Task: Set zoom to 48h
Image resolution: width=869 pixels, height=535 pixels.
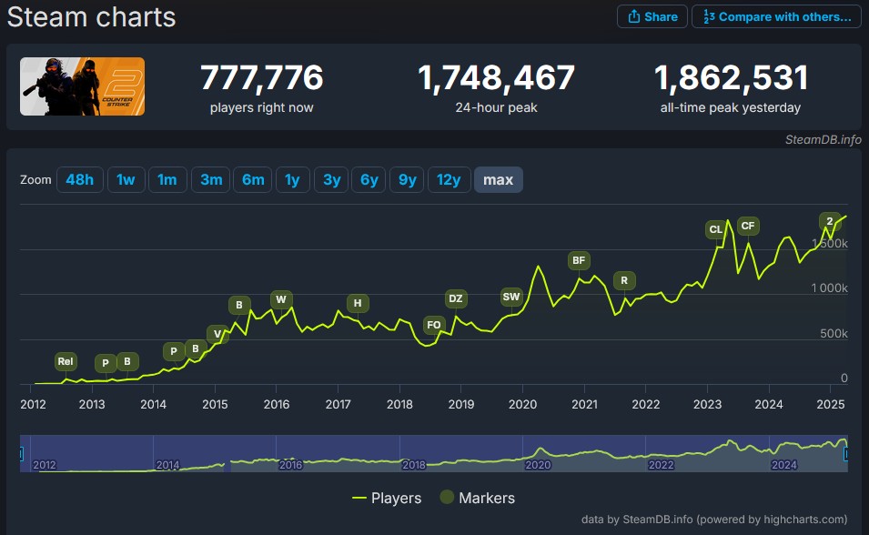Action: (x=80, y=179)
